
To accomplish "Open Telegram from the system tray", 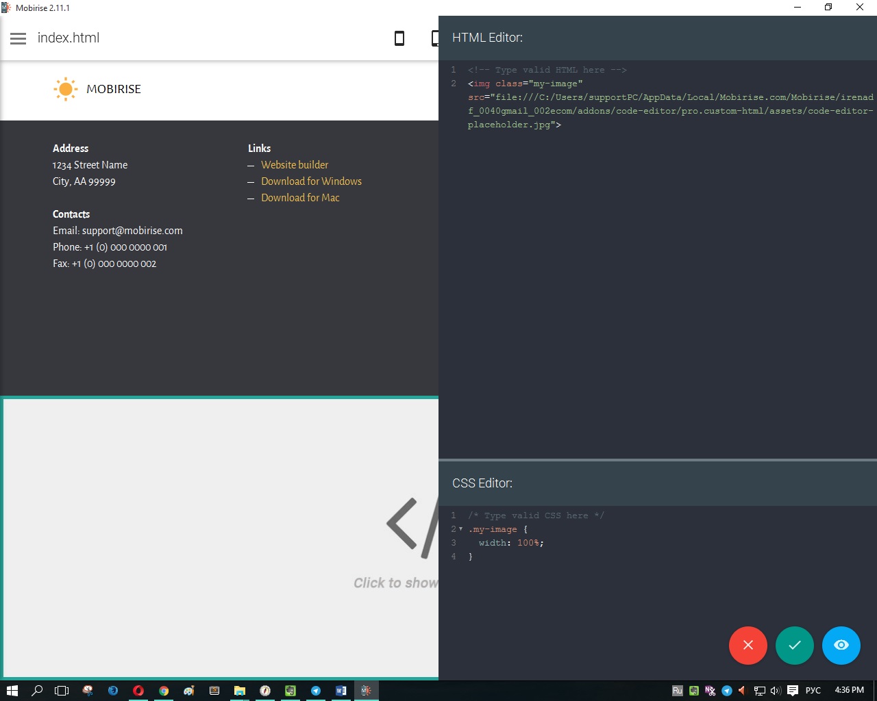I will (726, 691).
